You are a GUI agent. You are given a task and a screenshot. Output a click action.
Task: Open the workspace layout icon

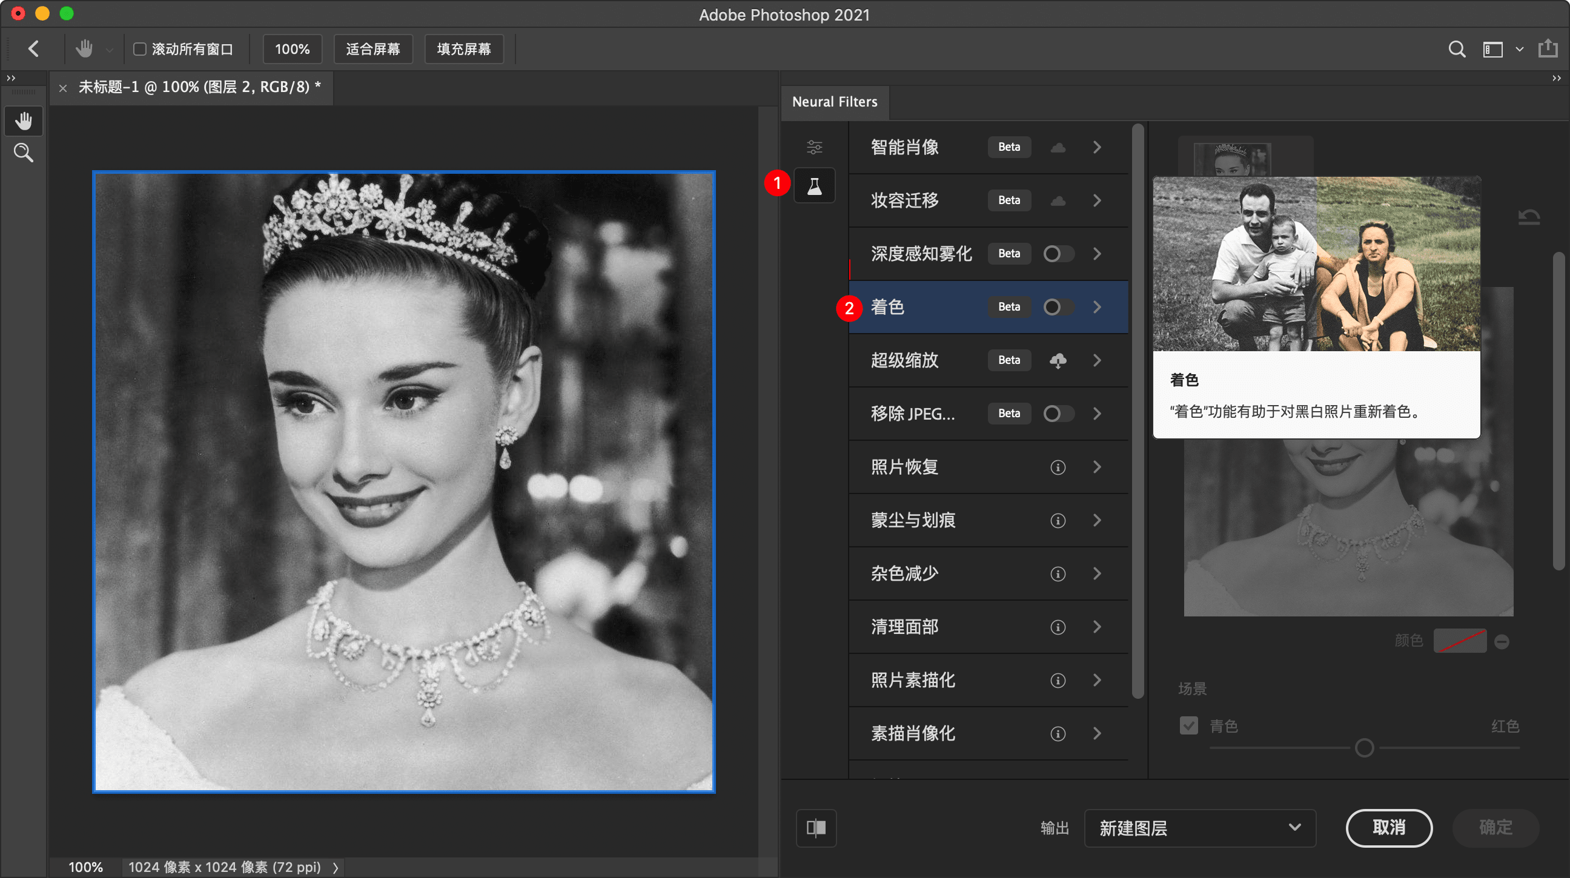[x=1492, y=50]
